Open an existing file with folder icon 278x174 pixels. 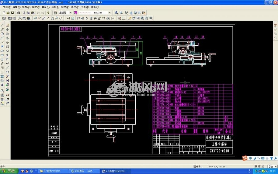pyautogui.click(x=8, y=13)
